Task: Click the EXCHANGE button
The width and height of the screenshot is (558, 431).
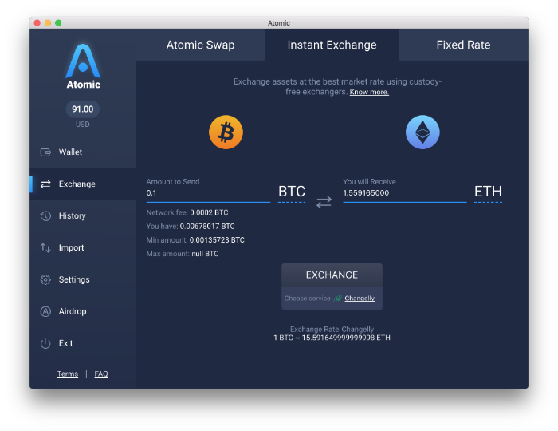Action: pyautogui.click(x=332, y=275)
